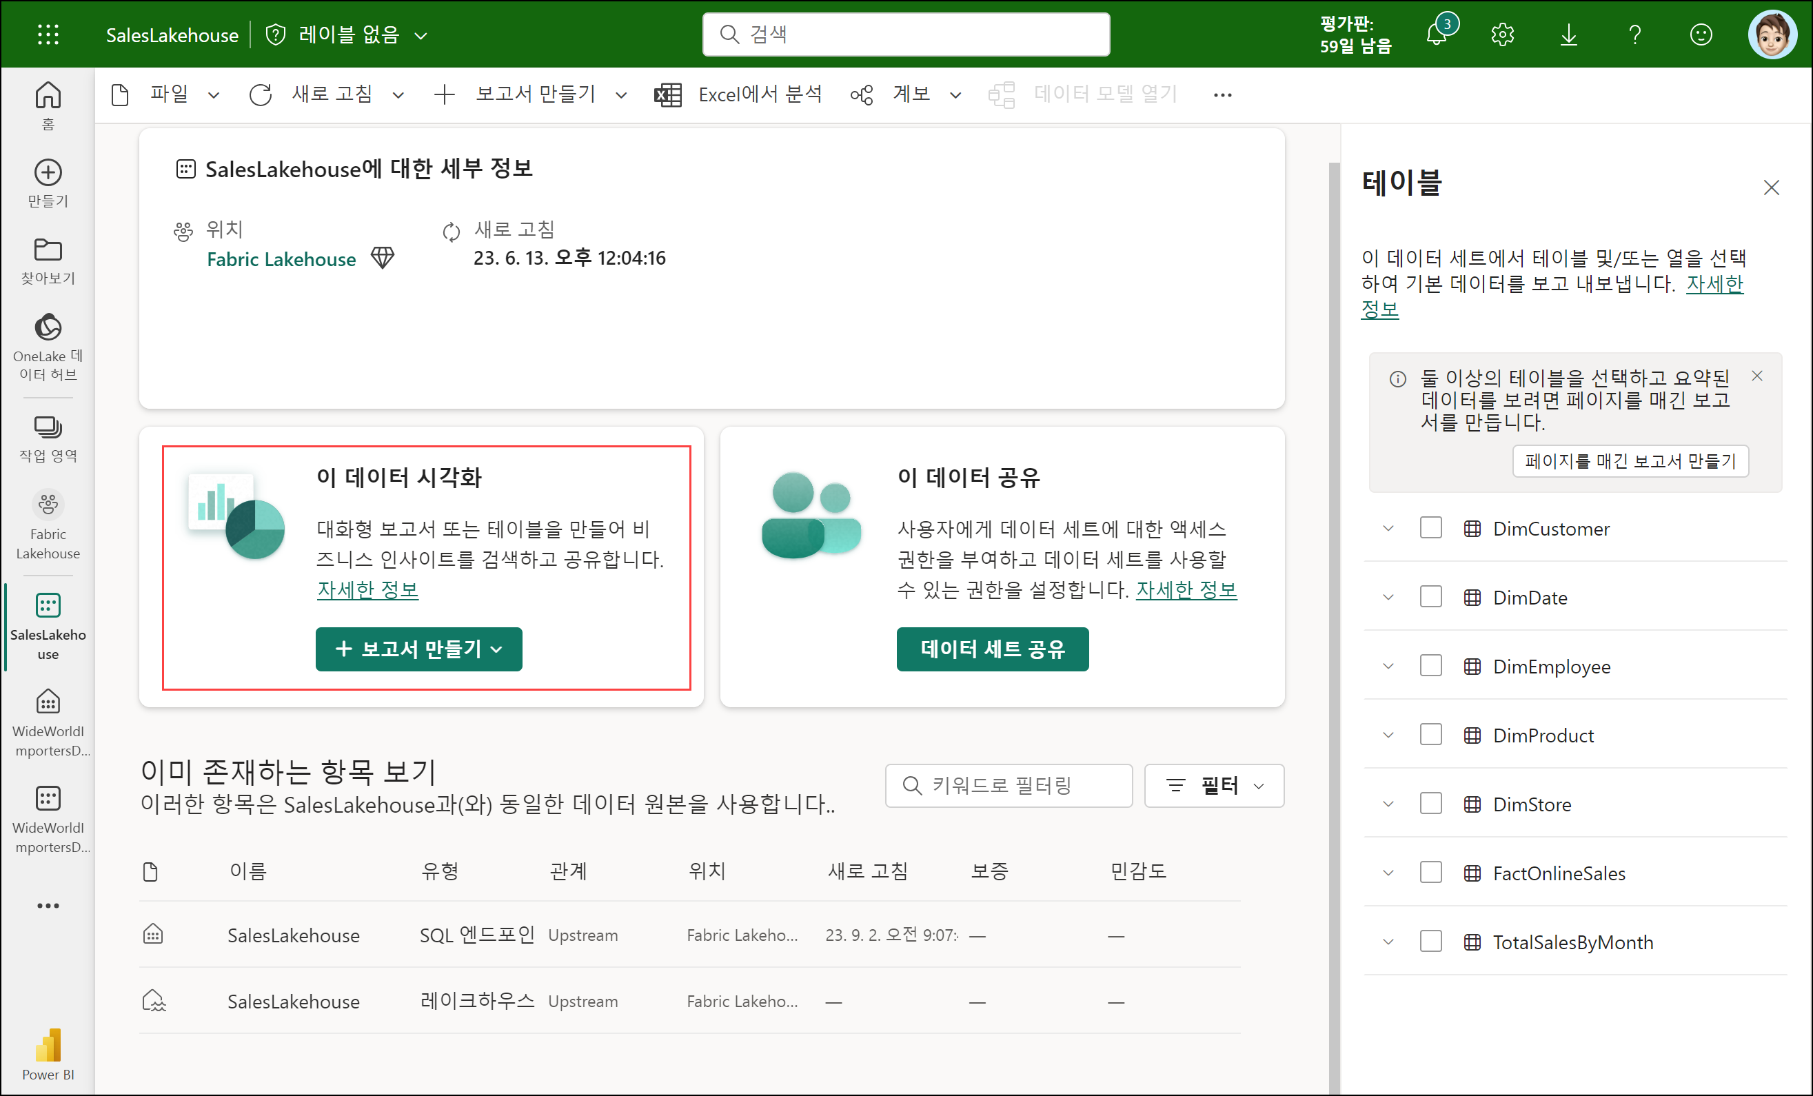This screenshot has width=1813, height=1096.
Task: Open the 필터 (Filter) dropdown
Action: pyautogui.click(x=1214, y=786)
